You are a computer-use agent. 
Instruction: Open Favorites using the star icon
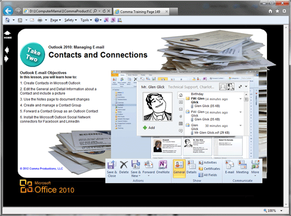coord(278,11)
